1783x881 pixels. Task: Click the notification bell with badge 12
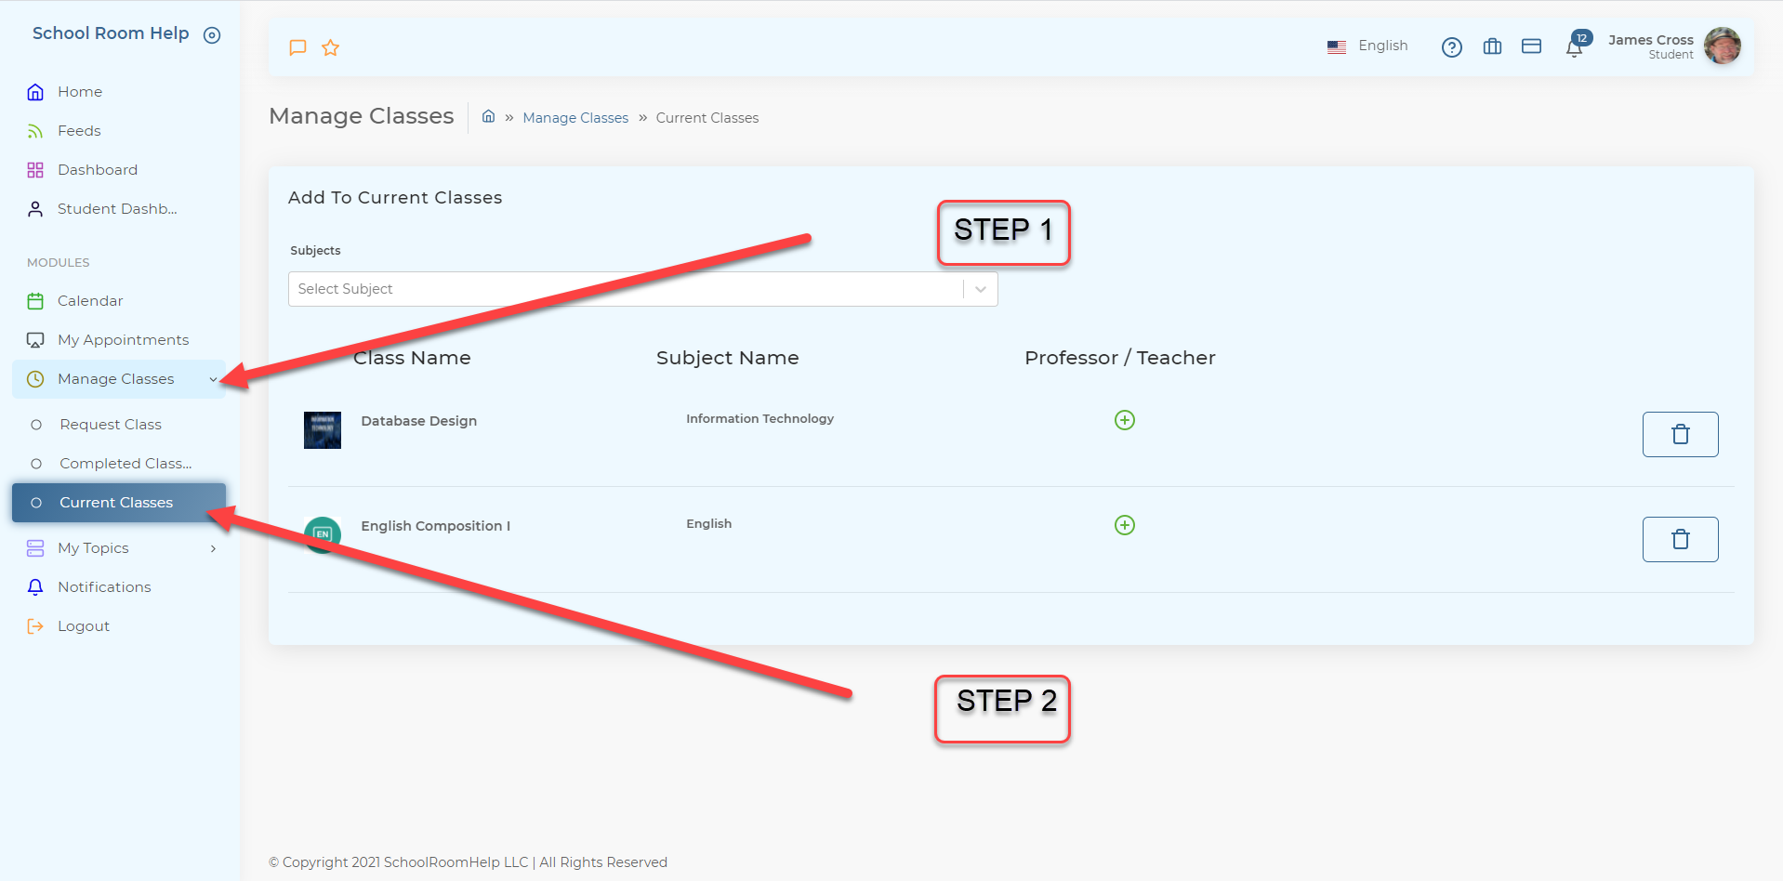(1575, 47)
